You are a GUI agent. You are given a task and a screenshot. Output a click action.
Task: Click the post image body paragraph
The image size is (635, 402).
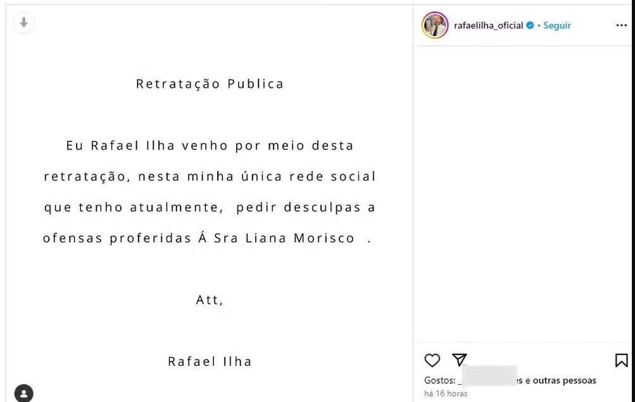(210, 192)
